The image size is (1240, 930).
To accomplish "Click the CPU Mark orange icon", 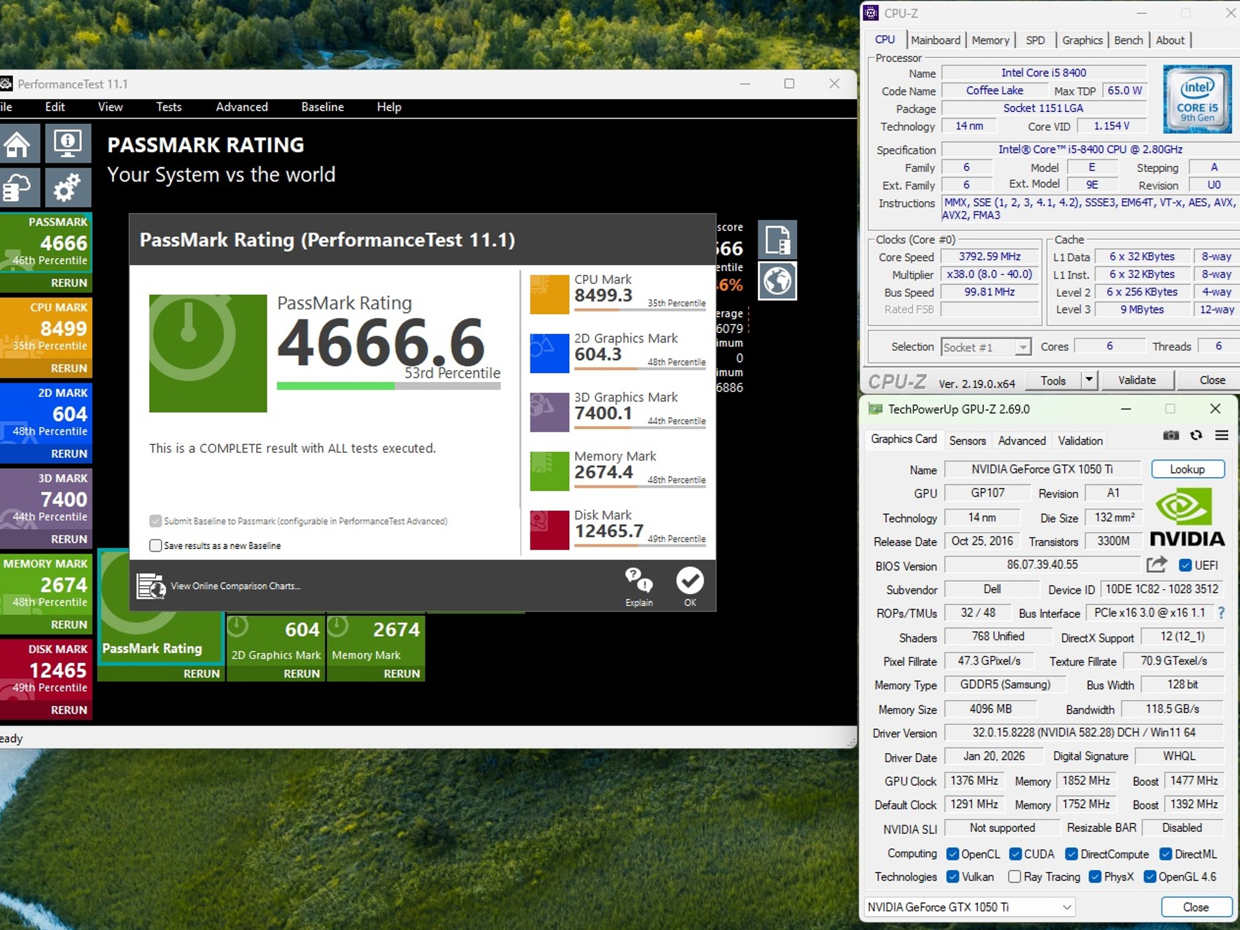I will pos(549,294).
